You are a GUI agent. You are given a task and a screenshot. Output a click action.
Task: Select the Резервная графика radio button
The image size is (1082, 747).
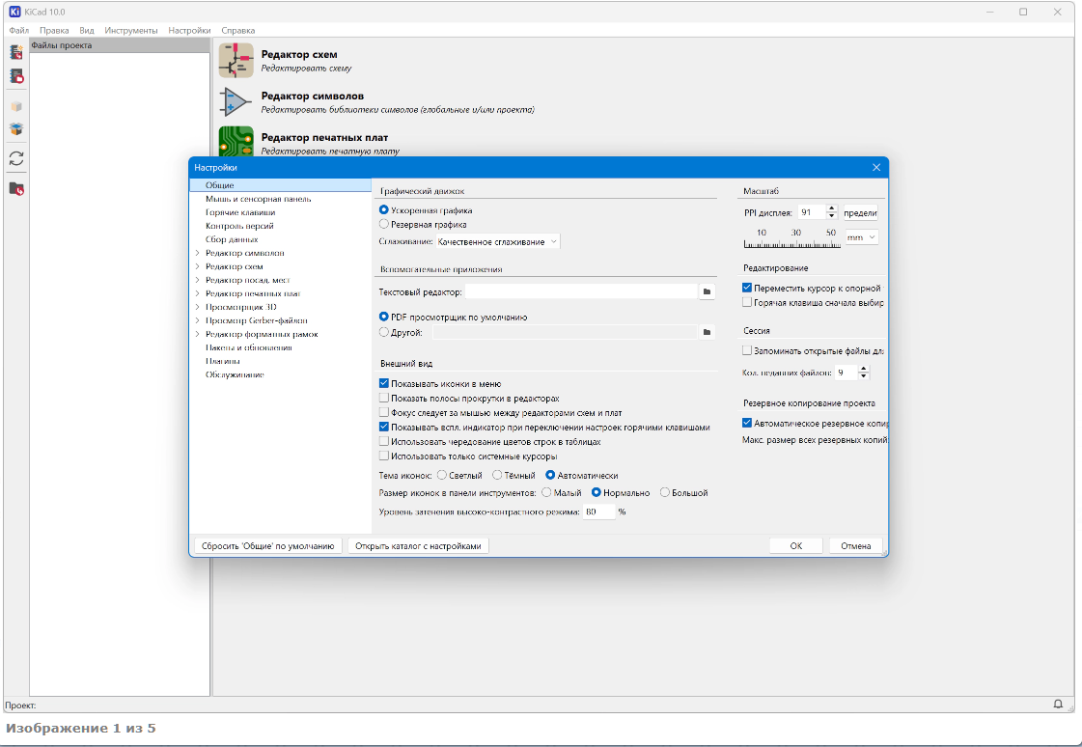tap(384, 224)
